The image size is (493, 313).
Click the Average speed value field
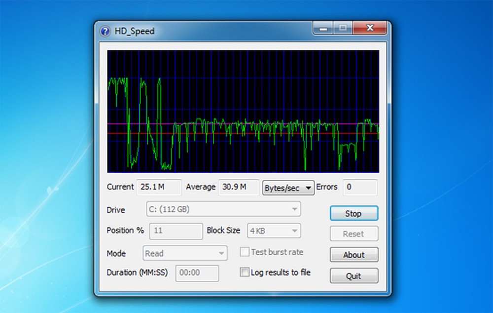[x=239, y=188]
